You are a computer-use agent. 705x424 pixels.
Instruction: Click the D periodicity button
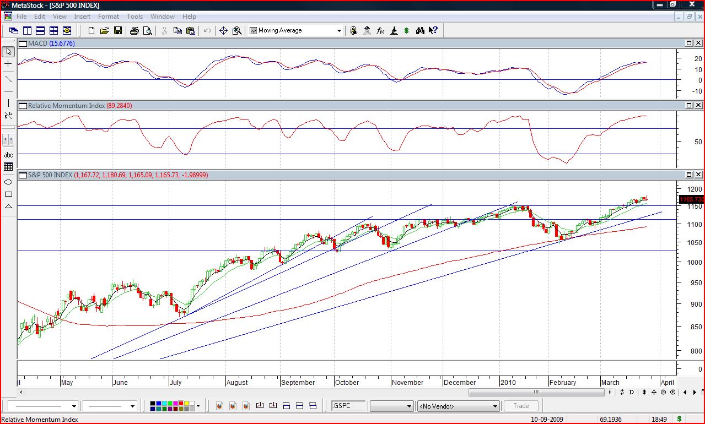coord(632,392)
